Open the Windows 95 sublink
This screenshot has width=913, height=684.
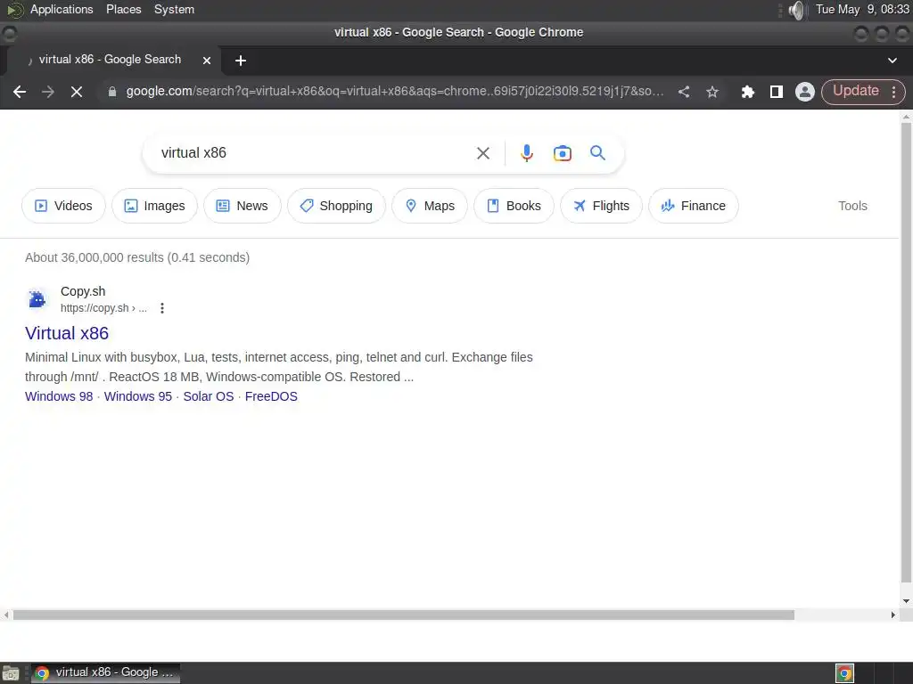(x=138, y=396)
